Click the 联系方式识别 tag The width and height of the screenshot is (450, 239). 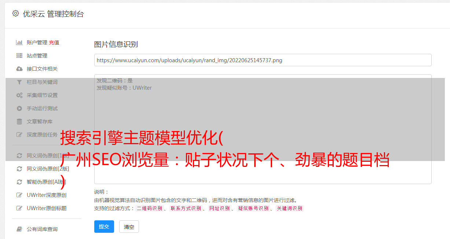(186, 208)
